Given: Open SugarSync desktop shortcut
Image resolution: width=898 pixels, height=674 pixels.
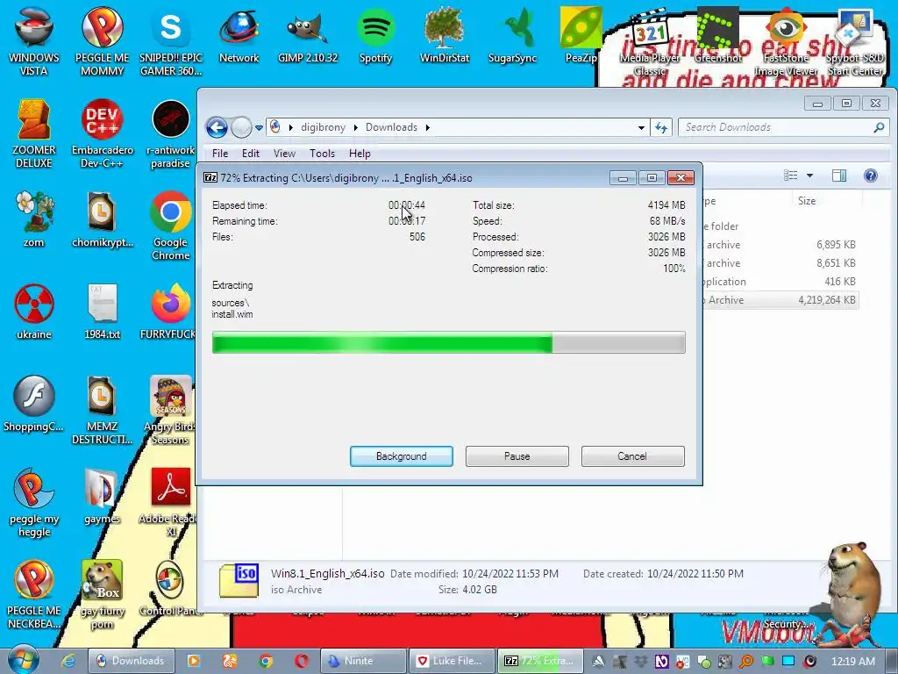Looking at the screenshot, I should click(x=512, y=35).
